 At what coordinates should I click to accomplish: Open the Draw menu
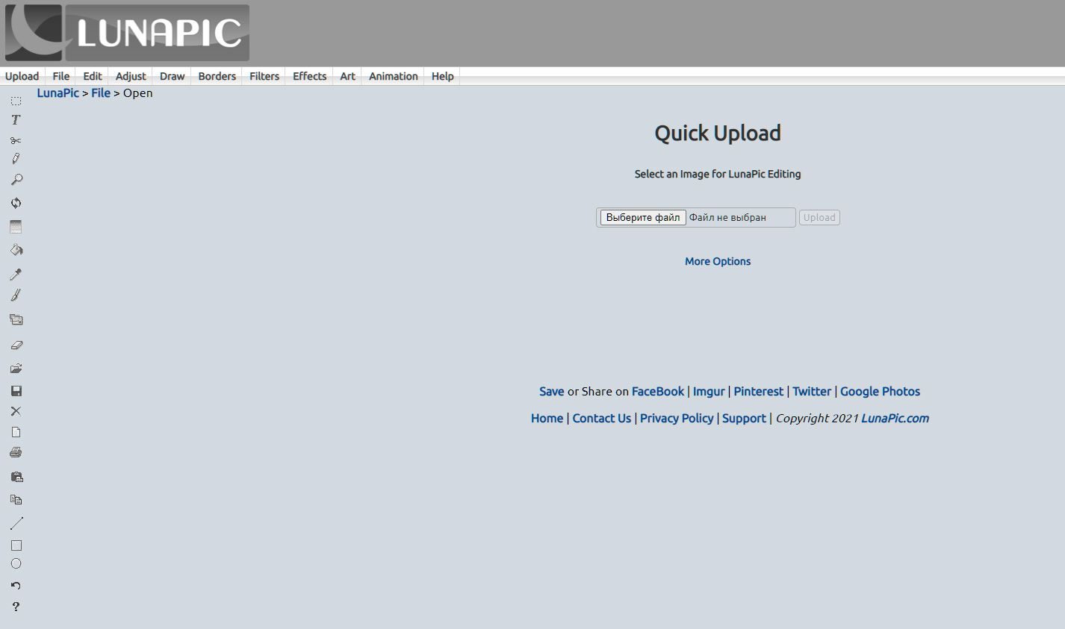pyautogui.click(x=172, y=76)
